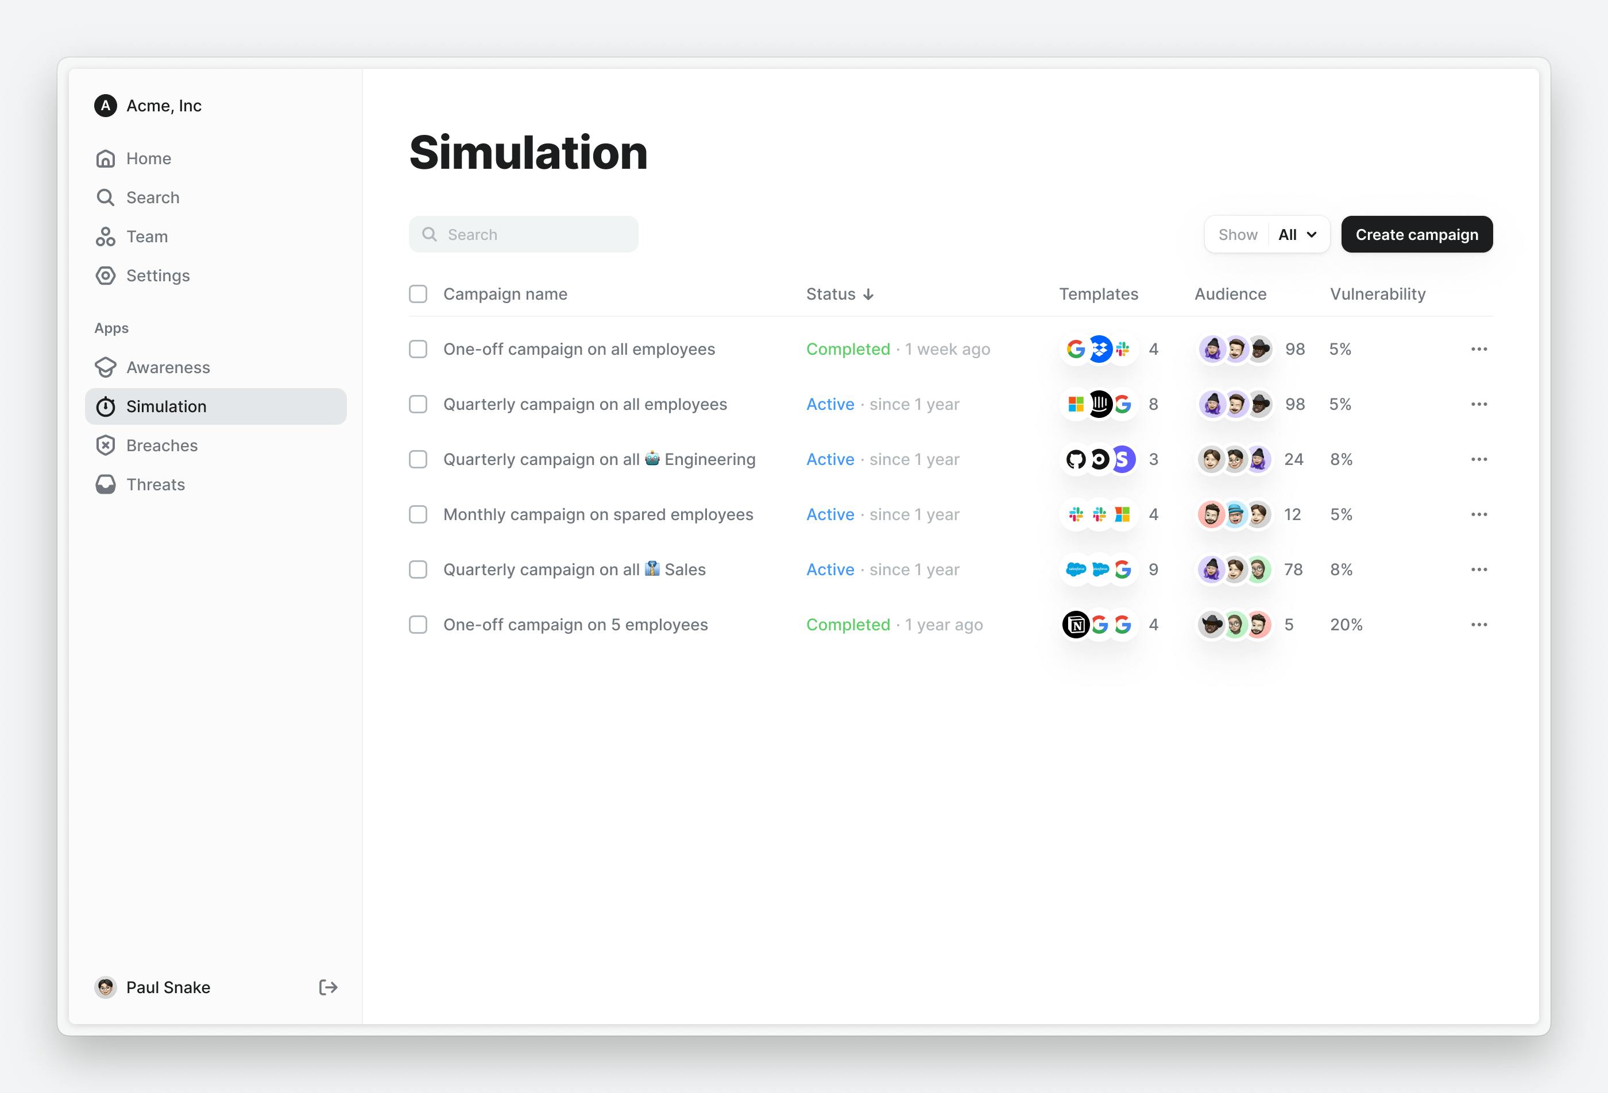
Task: Click the Awareness app icon in sidebar
Action: click(107, 366)
